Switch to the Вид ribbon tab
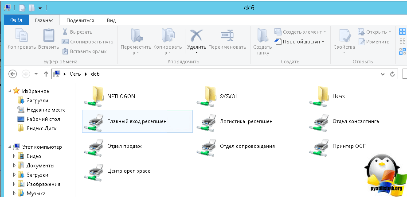 111,20
